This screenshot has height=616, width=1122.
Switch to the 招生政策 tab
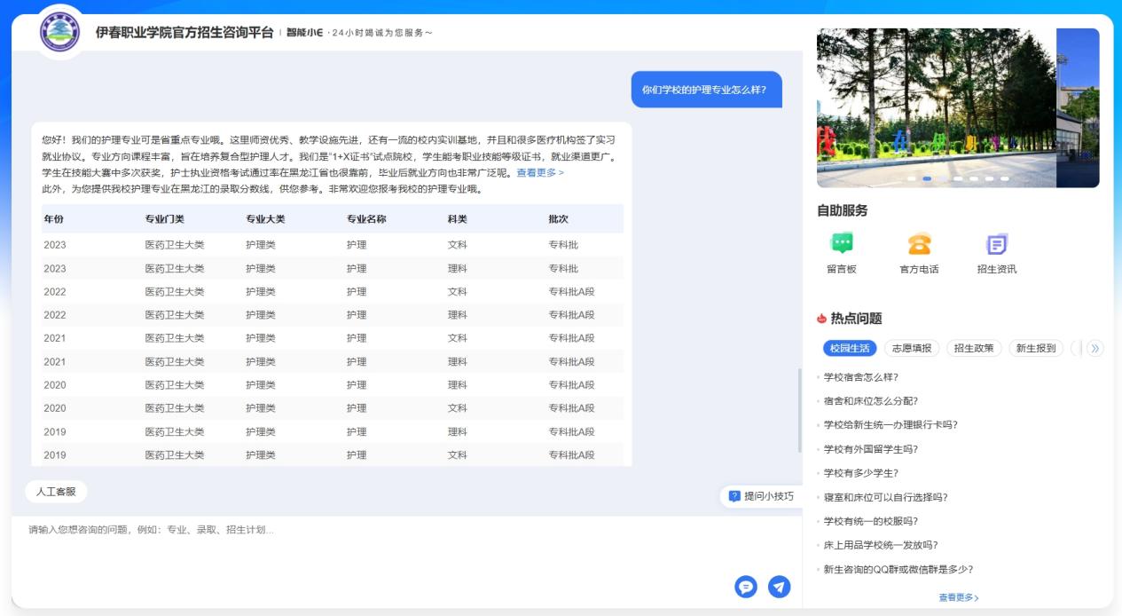click(973, 348)
